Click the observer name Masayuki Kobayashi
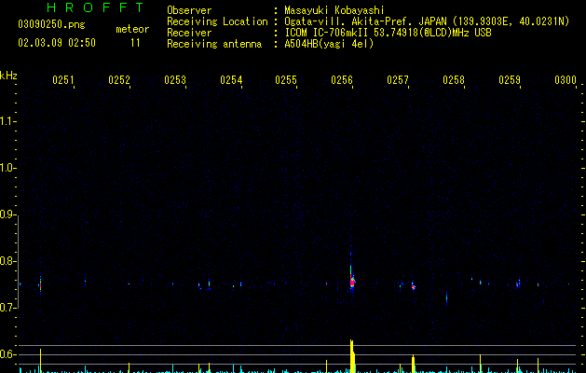This screenshot has width=586, height=373. tap(334, 10)
